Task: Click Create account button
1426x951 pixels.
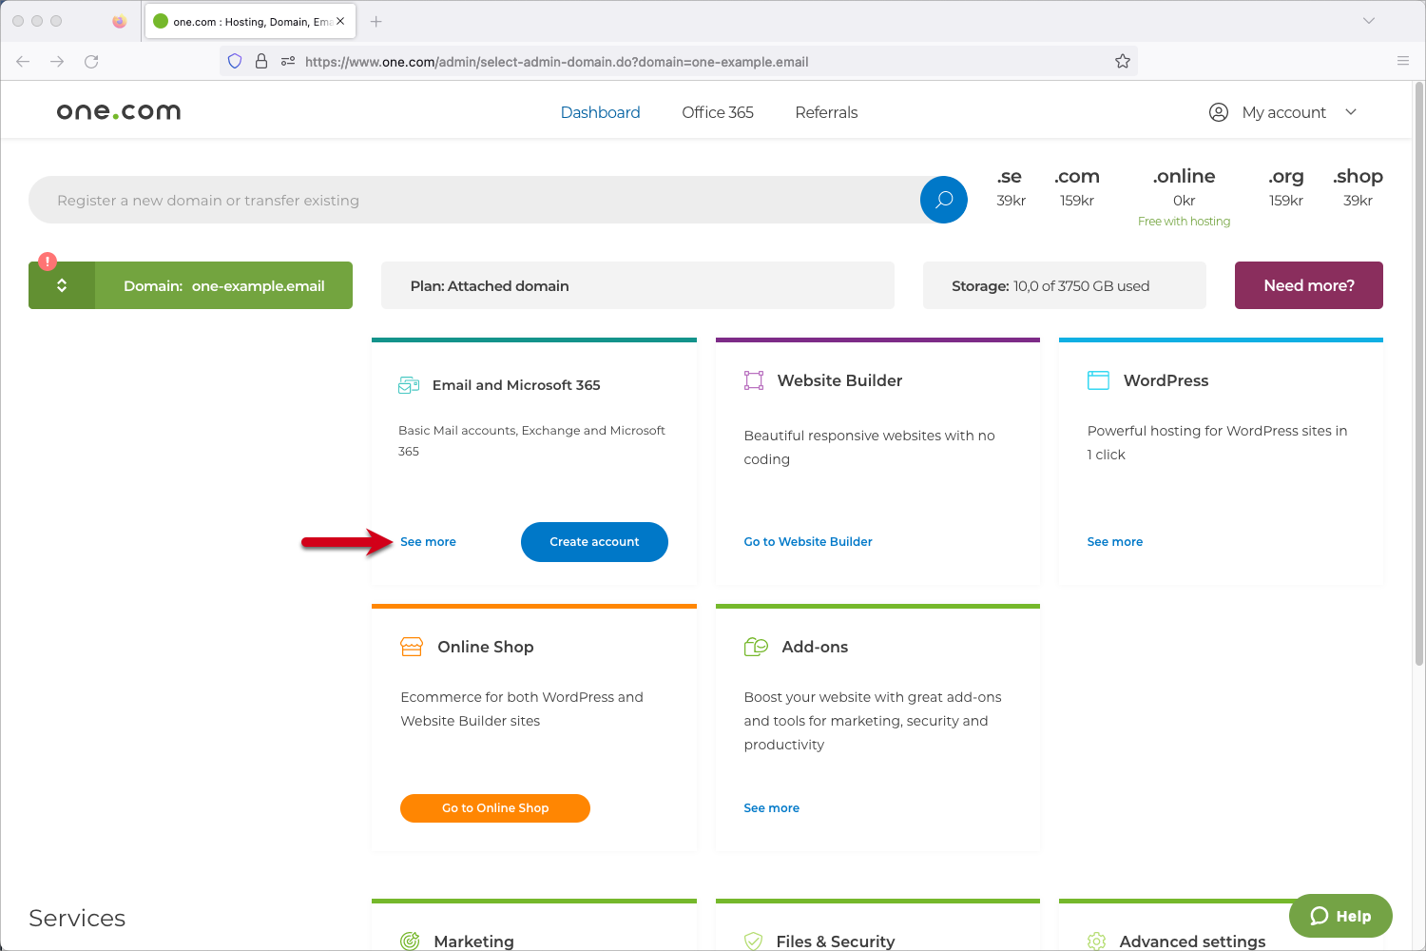Action: 594,542
